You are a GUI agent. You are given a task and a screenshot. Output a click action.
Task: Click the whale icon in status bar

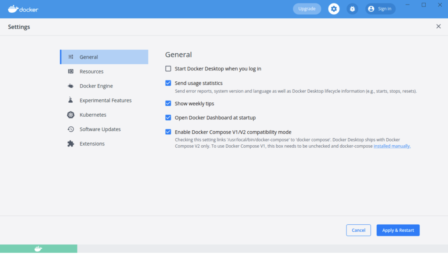(38, 249)
